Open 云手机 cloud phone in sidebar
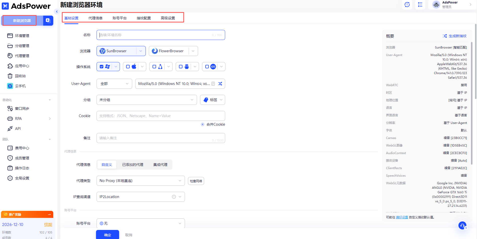 (x=20, y=86)
